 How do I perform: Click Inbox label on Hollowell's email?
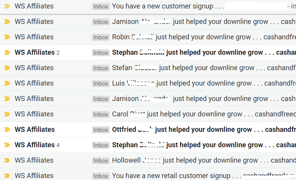(101, 161)
